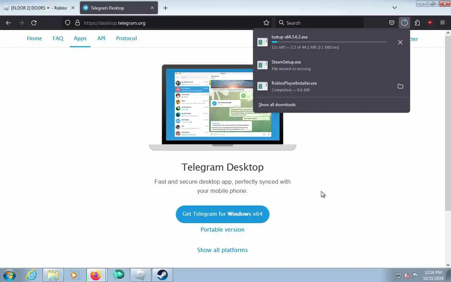
Task: Open the tracking protection shield icon
Action: click(x=68, y=23)
